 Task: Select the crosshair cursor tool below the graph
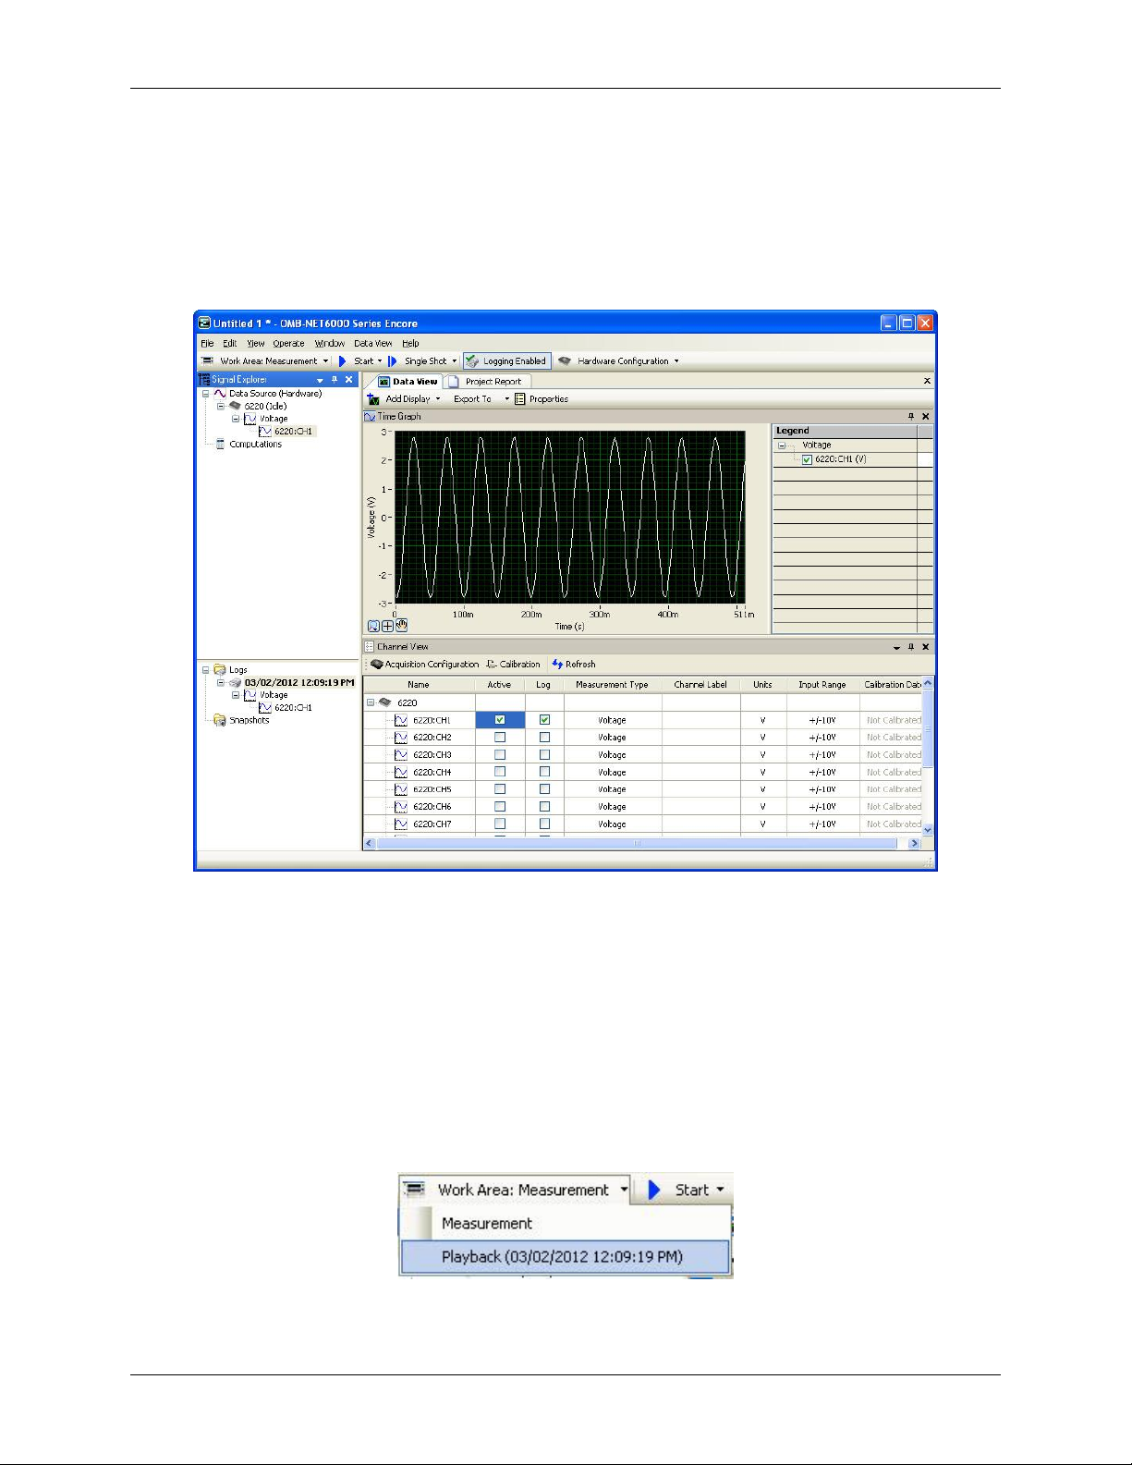(x=387, y=626)
